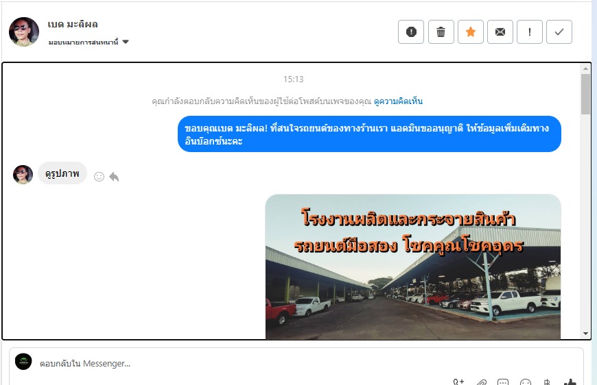Click the chat vertical scrollbar thumb

click(x=585, y=94)
